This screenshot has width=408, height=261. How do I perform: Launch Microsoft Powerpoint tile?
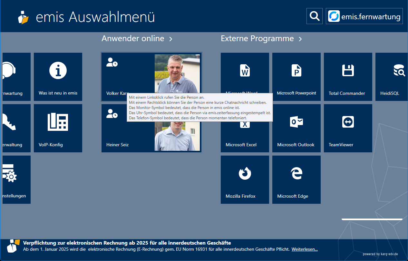[x=296, y=77]
